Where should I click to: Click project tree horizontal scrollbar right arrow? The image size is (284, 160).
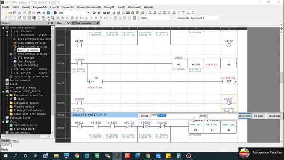tap(49, 136)
